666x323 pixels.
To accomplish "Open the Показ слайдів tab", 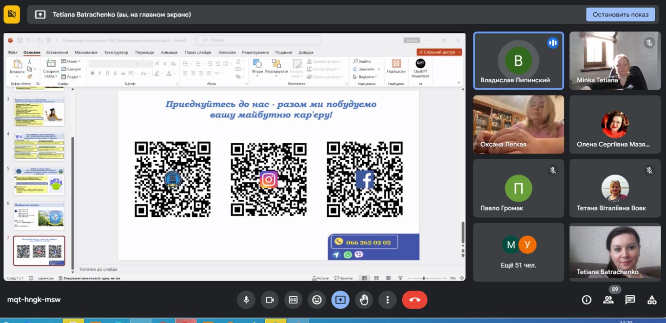I will click(x=198, y=52).
